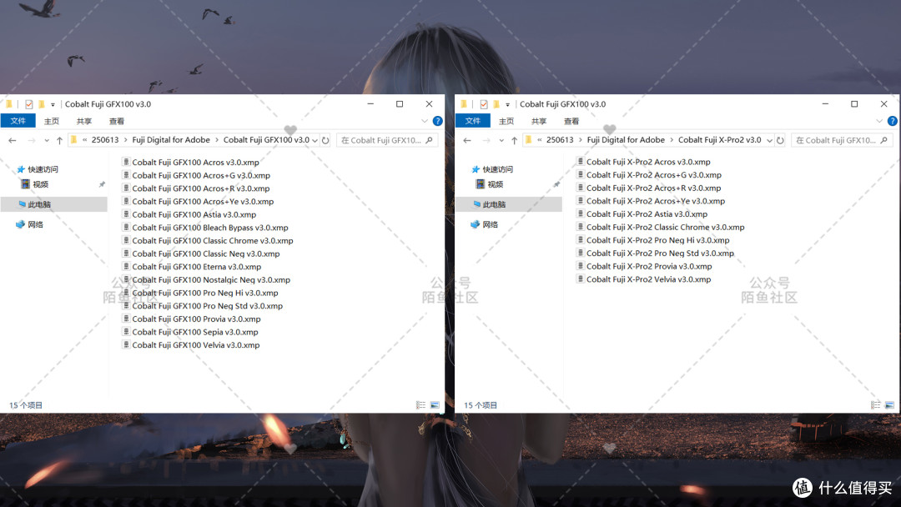Open the 共享 tab in right window
This screenshot has height=507, width=901.
coord(538,121)
